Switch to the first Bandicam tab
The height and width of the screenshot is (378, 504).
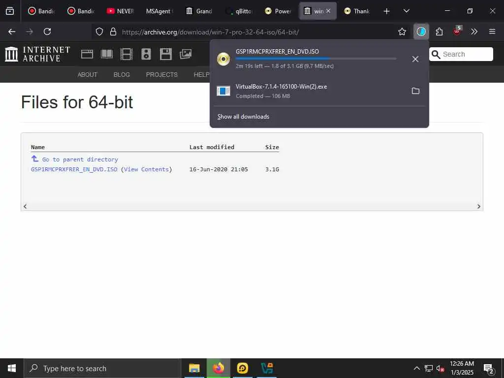[41, 11]
